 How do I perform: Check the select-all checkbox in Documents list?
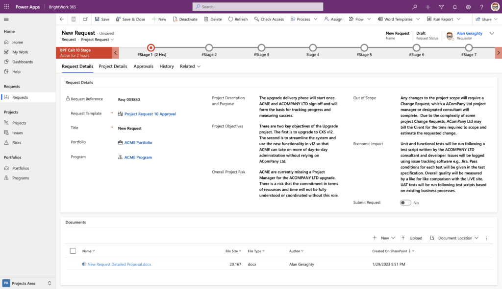pyautogui.click(x=73, y=250)
